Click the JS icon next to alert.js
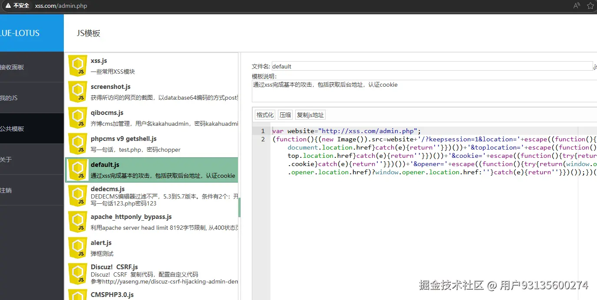The image size is (597, 300). click(x=78, y=248)
